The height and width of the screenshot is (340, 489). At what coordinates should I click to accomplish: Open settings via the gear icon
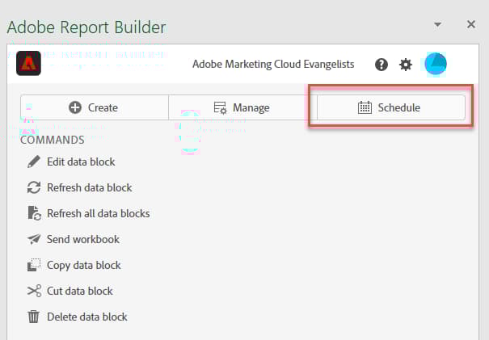click(406, 65)
